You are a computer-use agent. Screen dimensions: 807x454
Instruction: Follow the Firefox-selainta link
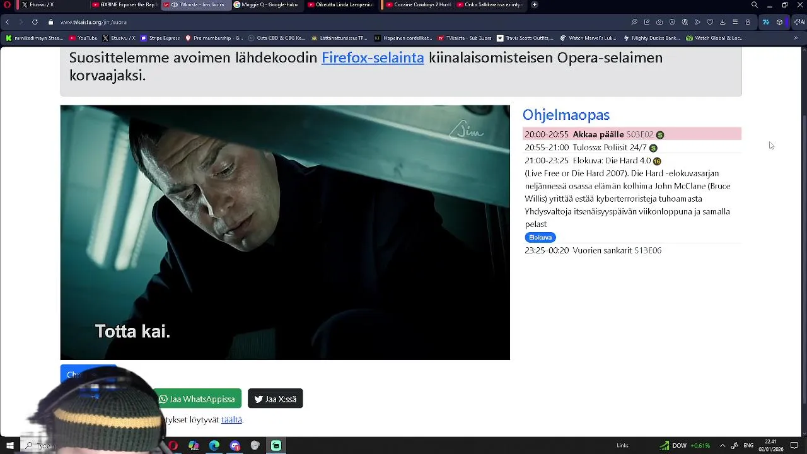tap(373, 57)
